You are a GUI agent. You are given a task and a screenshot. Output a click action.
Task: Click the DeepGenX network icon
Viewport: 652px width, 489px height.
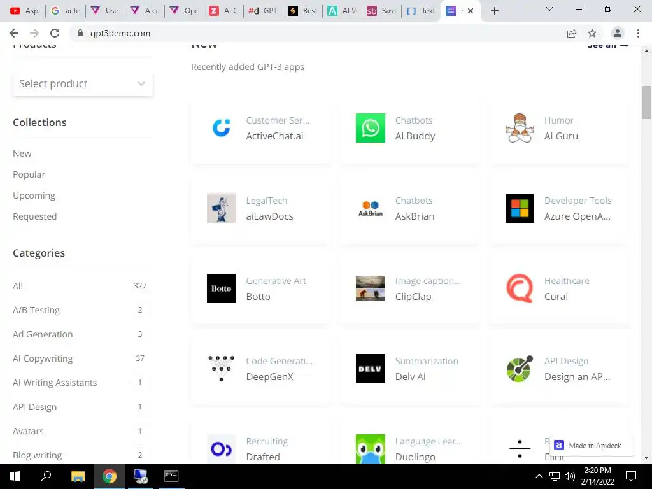pos(221,369)
